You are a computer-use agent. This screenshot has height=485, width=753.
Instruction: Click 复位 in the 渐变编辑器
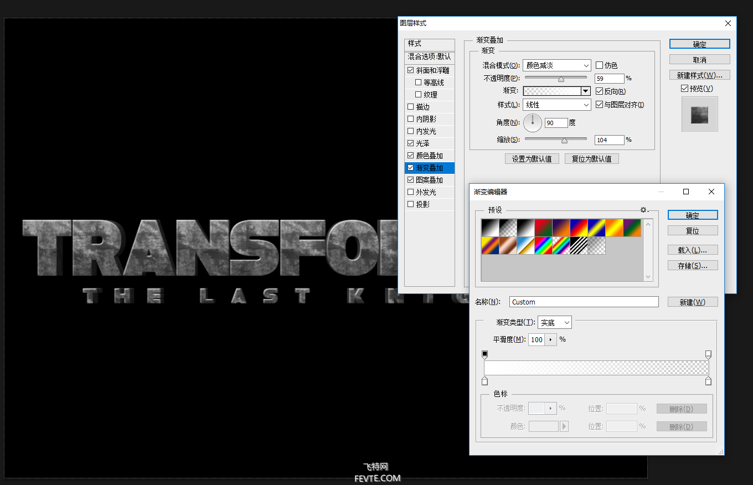[693, 230]
